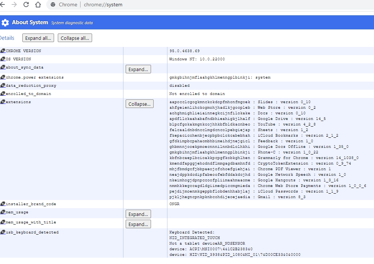Click anchor icon beside usb_keyboard_detected
The width and height of the screenshot is (374, 264).
3,232
